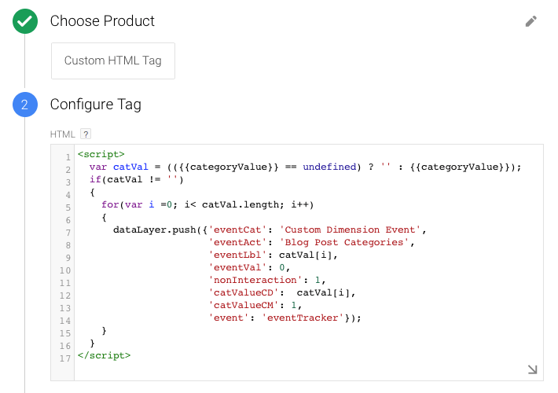Image resolution: width=558 pixels, height=393 pixels.
Task: Open the HTML help question mark
Action: pos(86,134)
